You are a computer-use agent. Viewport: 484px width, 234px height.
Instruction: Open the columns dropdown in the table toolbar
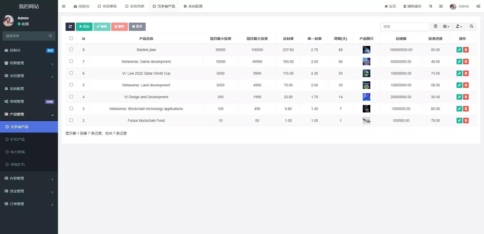[446, 27]
